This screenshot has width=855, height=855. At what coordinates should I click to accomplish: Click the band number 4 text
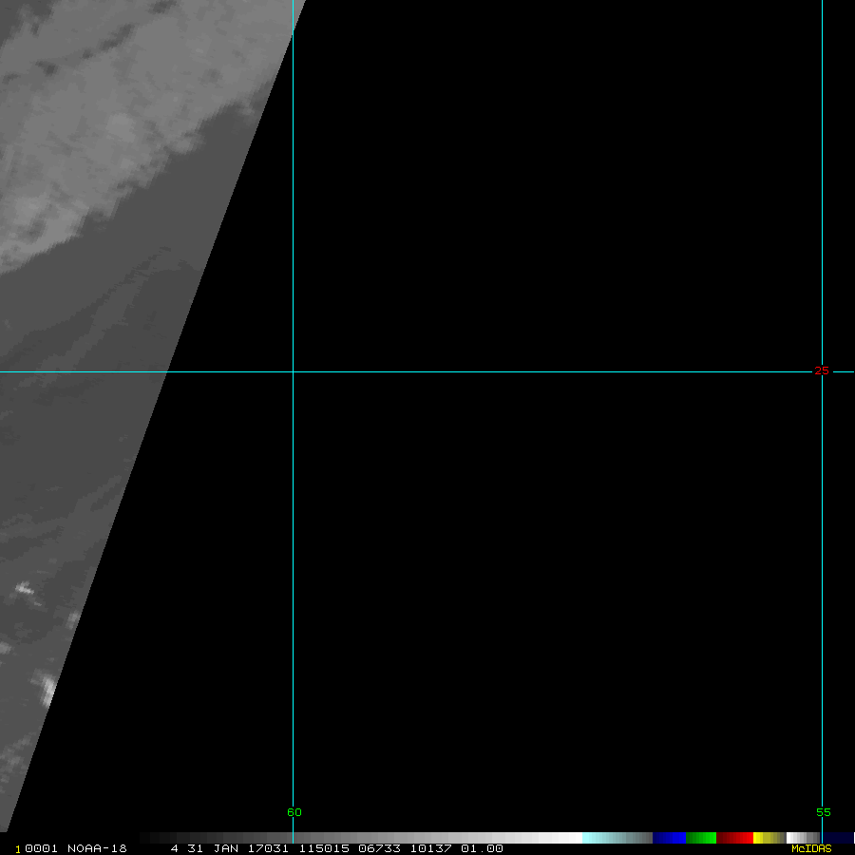click(175, 848)
